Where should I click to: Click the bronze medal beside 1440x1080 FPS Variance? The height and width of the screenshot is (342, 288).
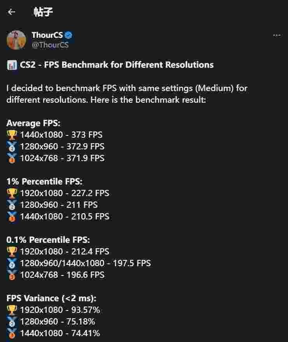11,333
